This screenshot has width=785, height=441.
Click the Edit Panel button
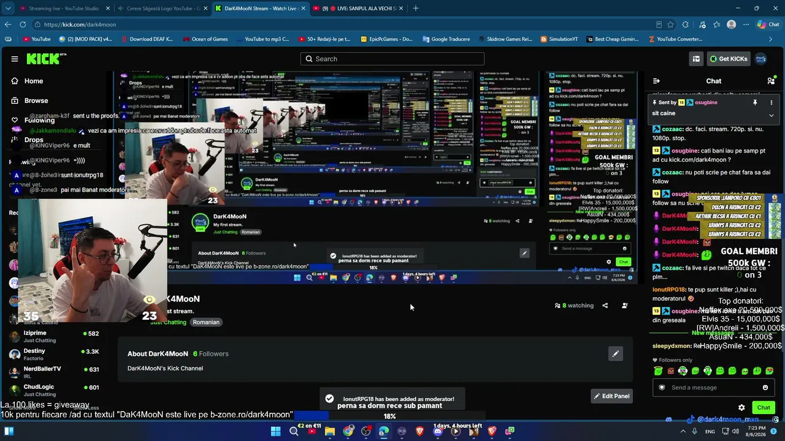(611, 396)
